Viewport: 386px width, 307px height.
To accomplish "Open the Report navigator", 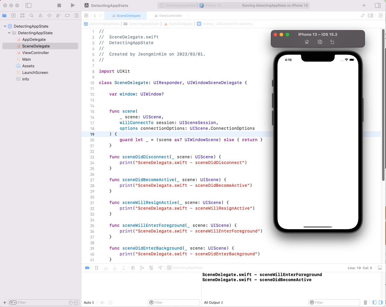I will (x=77, y=16).
